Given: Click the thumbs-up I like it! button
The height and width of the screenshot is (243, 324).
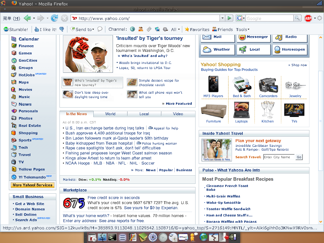Looking at the screenshot, I should tap(45, 29).
